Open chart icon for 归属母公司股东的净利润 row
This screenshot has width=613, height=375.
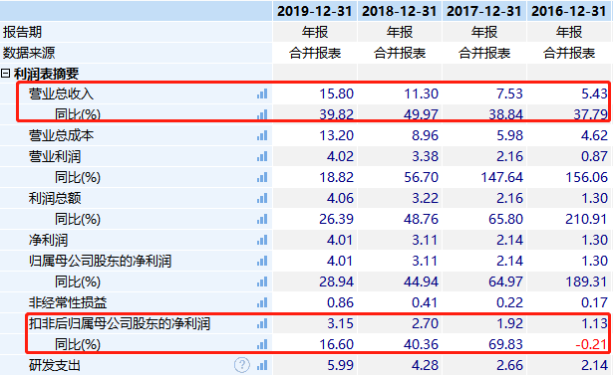tap(262, 261)
